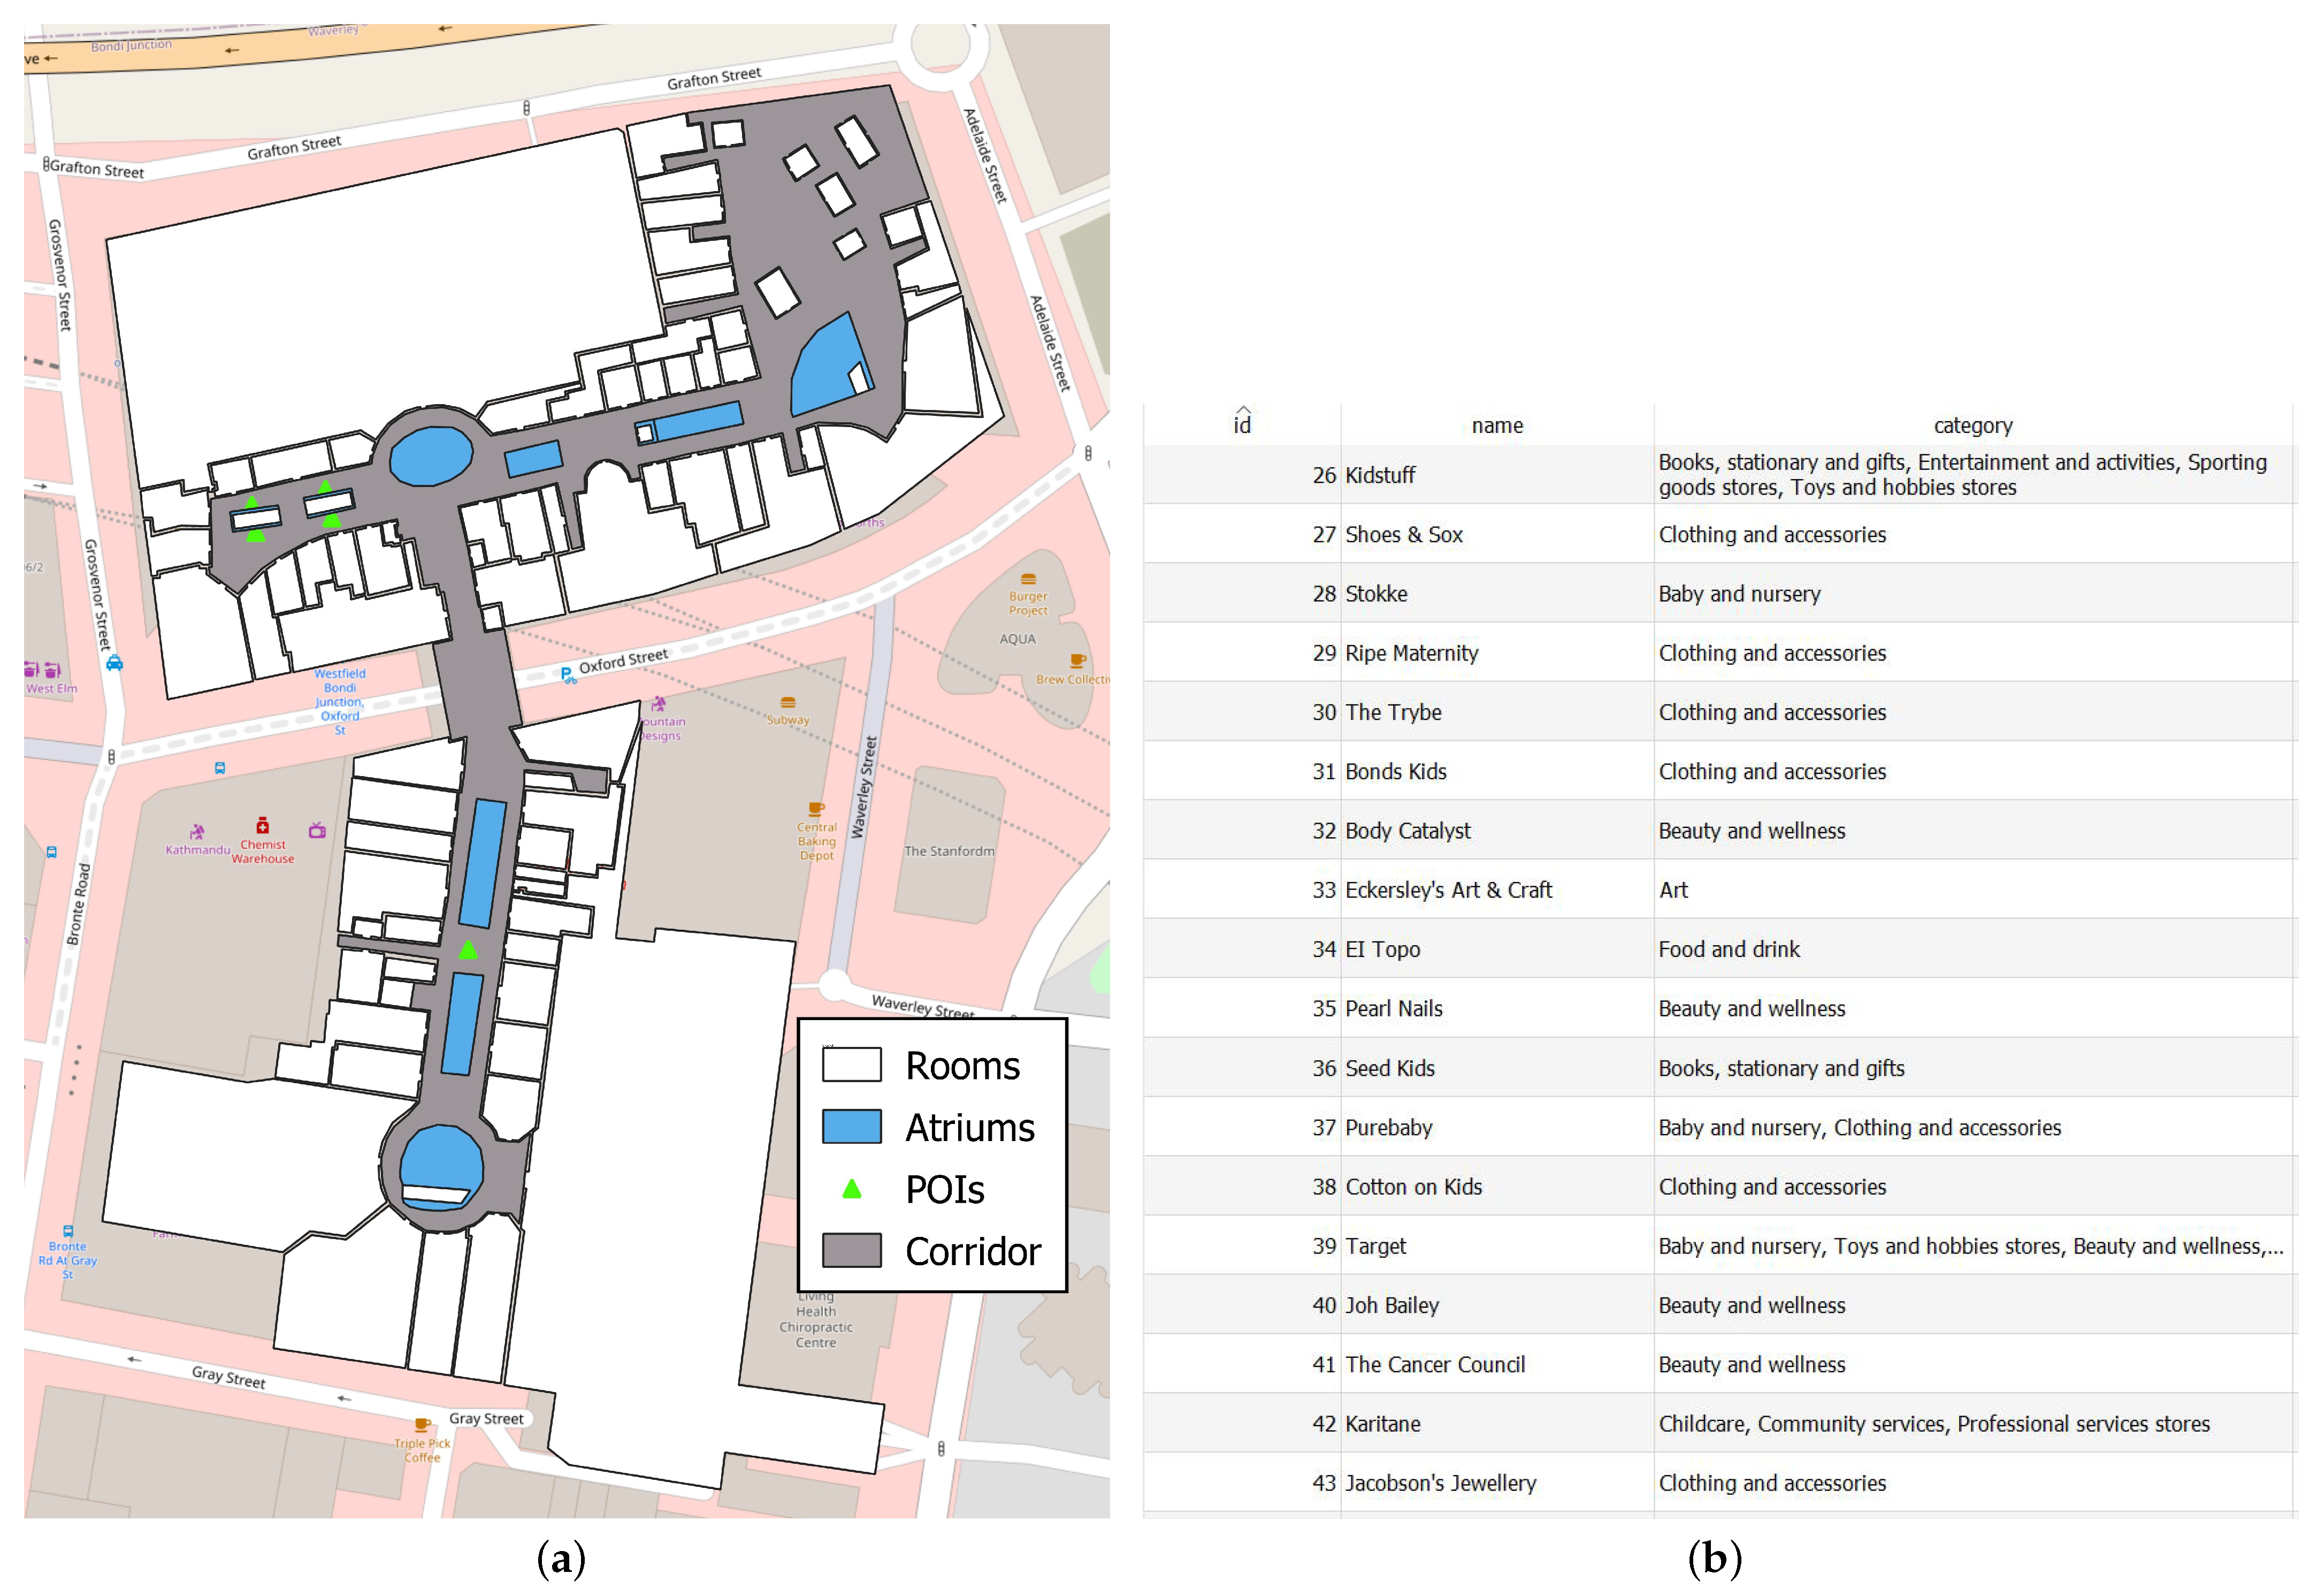Click the Subway fast food icon
This screenshot has width=2324, height=1596.
click(788, 702)
